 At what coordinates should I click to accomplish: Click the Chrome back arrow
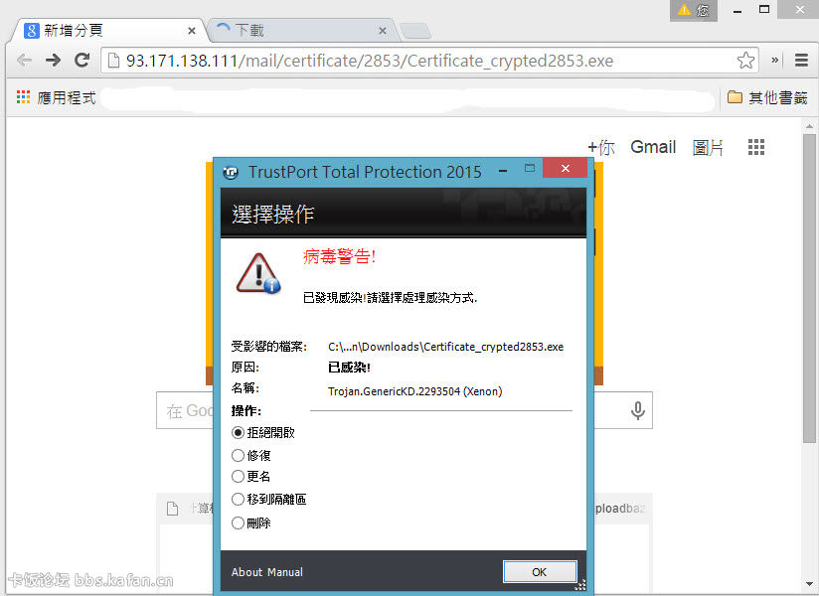[x=24, y=61]
